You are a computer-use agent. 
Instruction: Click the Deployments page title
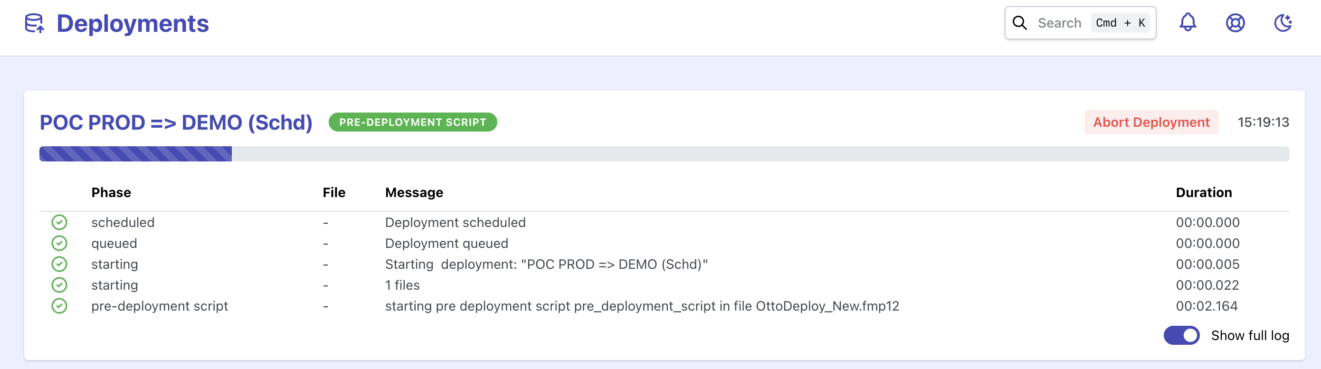133,24
